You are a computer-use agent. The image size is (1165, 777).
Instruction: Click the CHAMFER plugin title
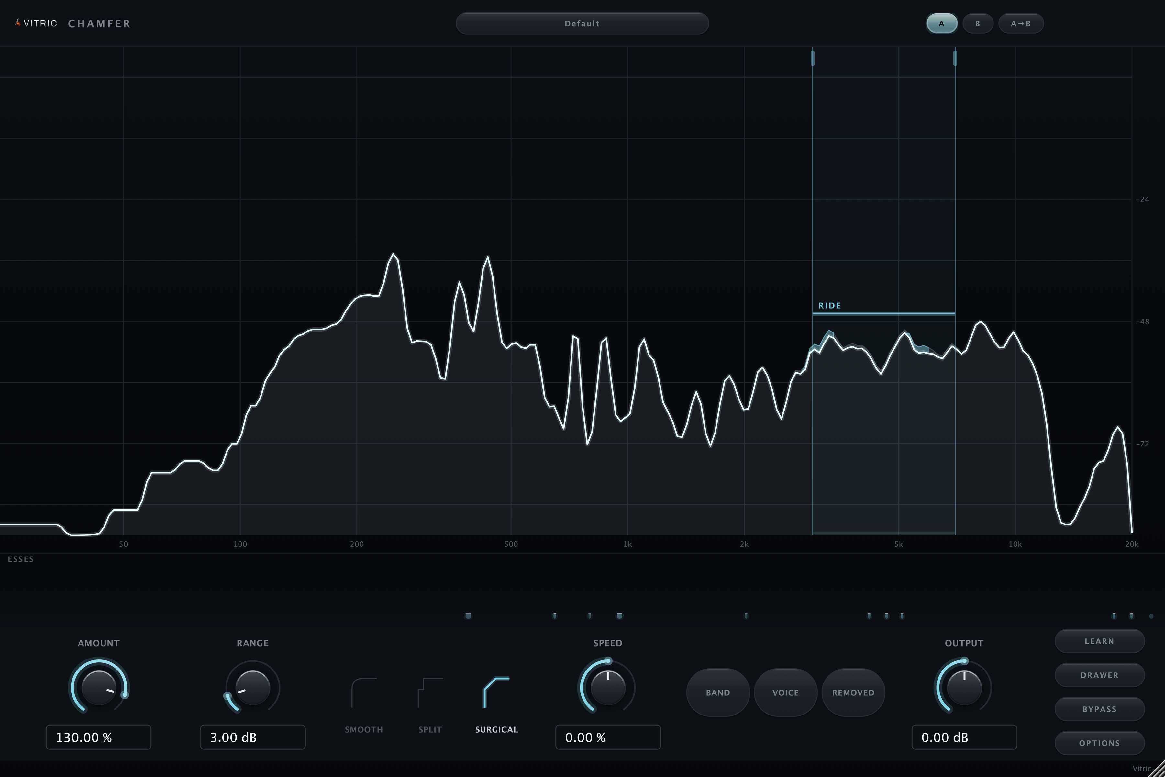(99, 23)
